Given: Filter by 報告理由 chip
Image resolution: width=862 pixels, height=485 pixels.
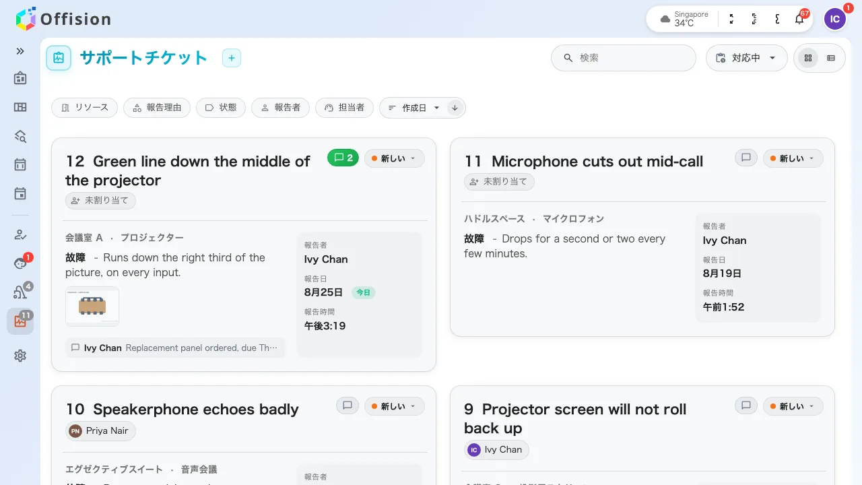Looking at the screenshot, I should [x=157, y=108].
